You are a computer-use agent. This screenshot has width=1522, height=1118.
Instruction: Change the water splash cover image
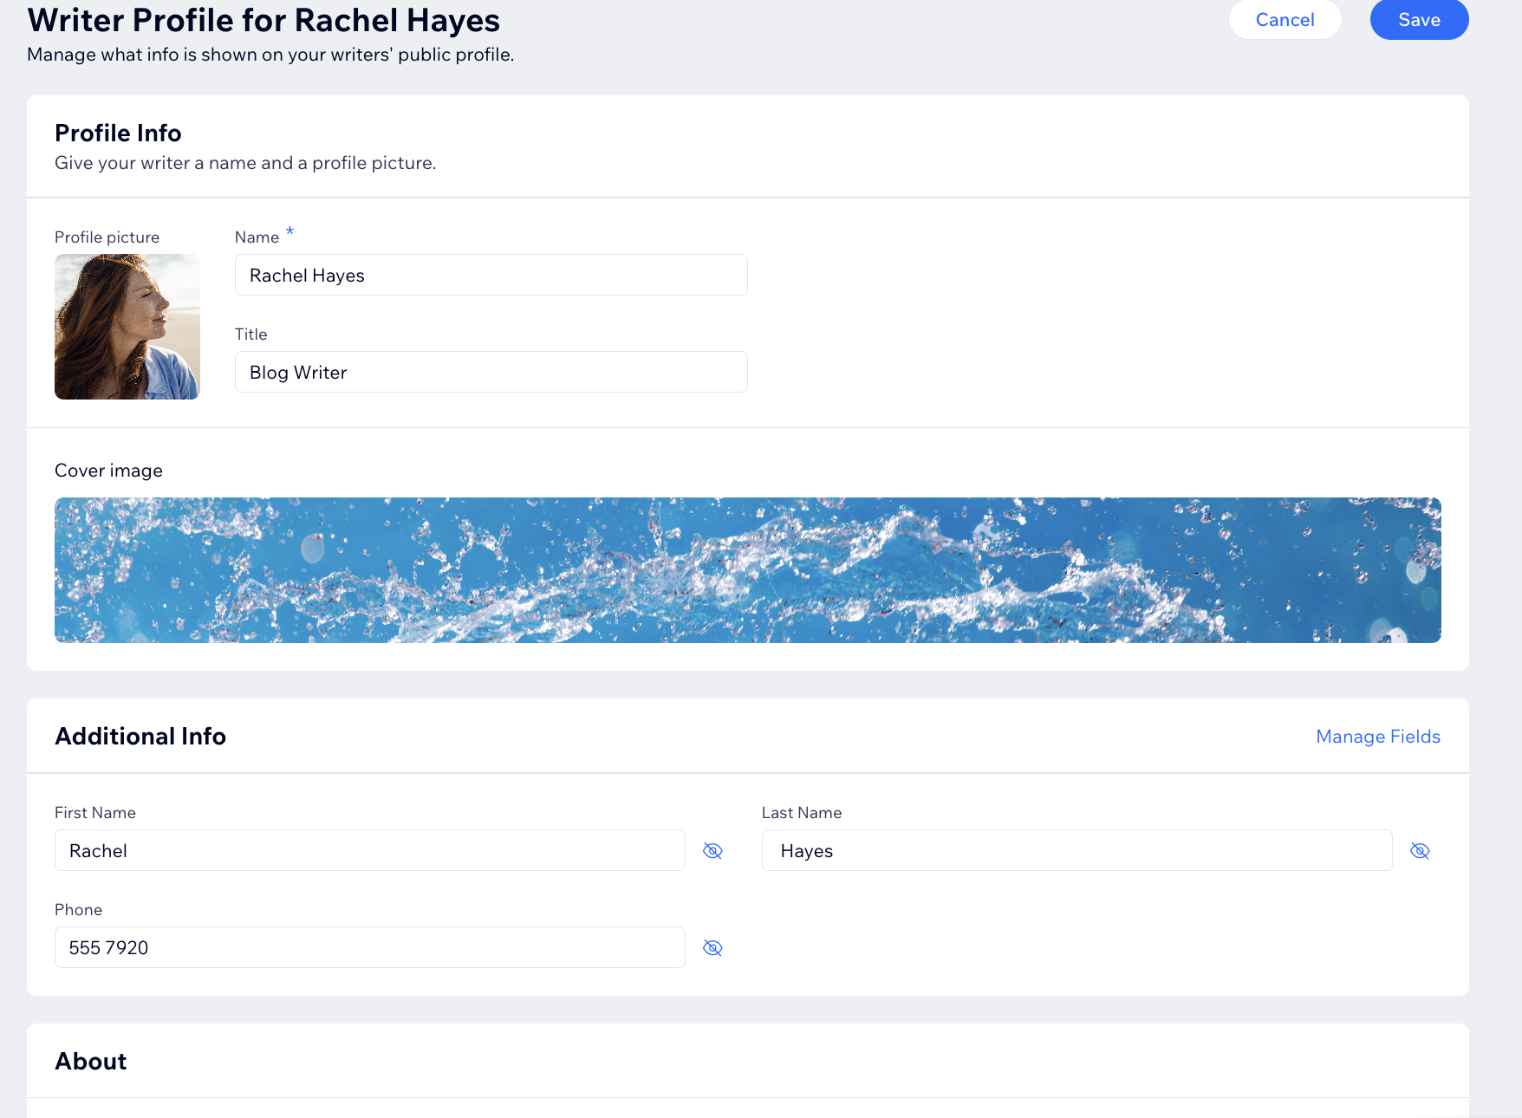748,570
